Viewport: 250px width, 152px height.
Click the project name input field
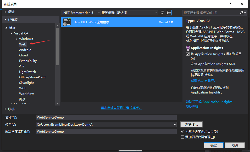[106, 118]
